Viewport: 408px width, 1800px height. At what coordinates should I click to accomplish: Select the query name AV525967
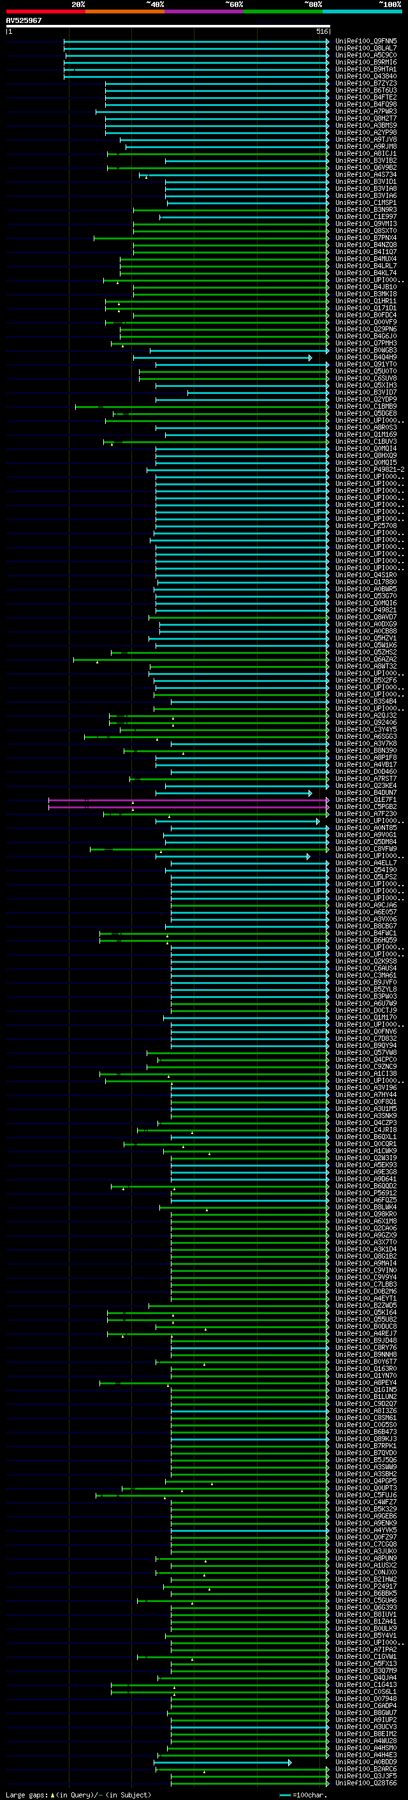pyautogui.click(x=24, y=20)
